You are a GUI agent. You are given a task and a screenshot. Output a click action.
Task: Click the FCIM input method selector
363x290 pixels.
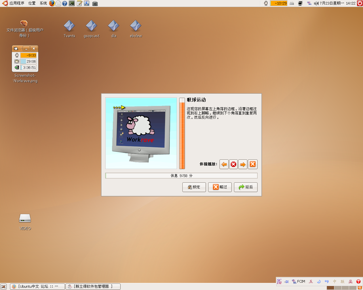pyautogui.click(x=298, y=282)
